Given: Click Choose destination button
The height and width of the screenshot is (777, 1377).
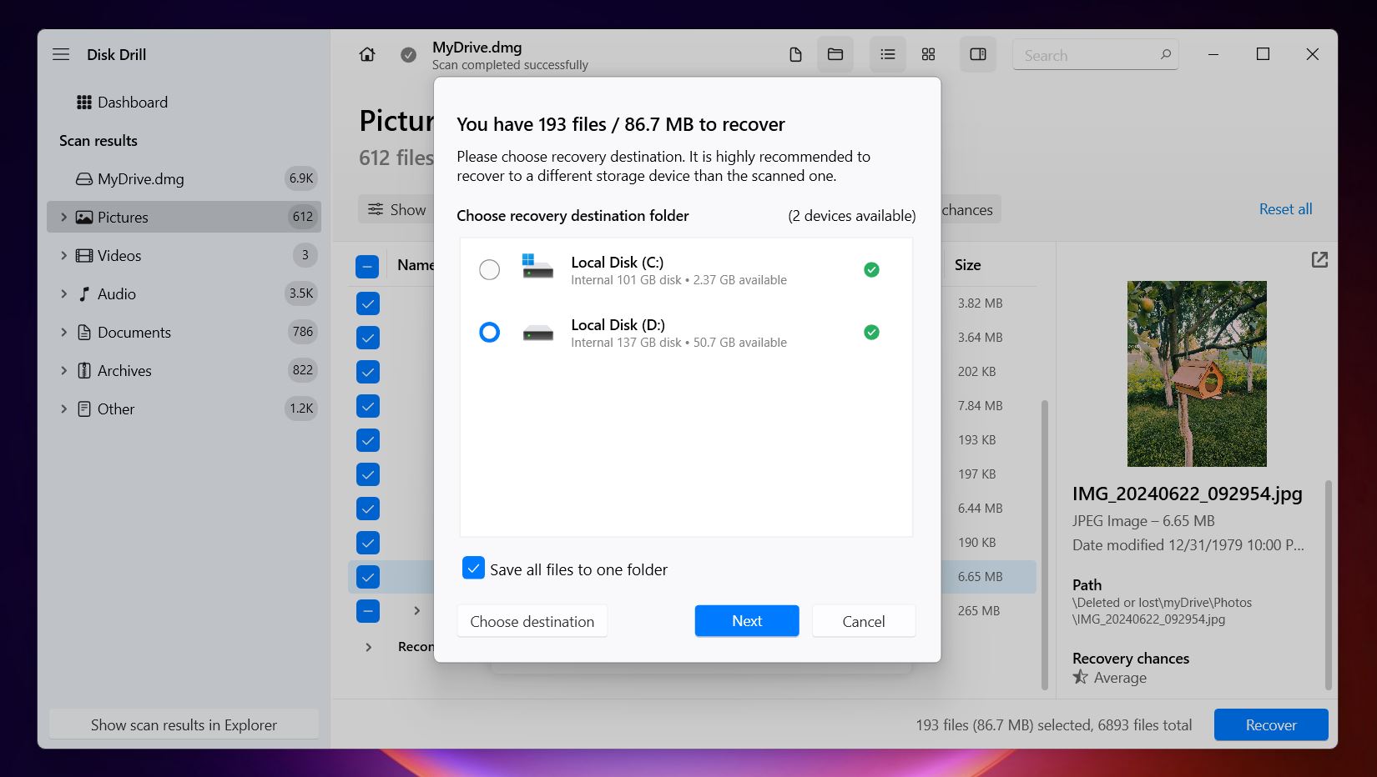Looking at the screenshot, I should (x=532, y=621).
